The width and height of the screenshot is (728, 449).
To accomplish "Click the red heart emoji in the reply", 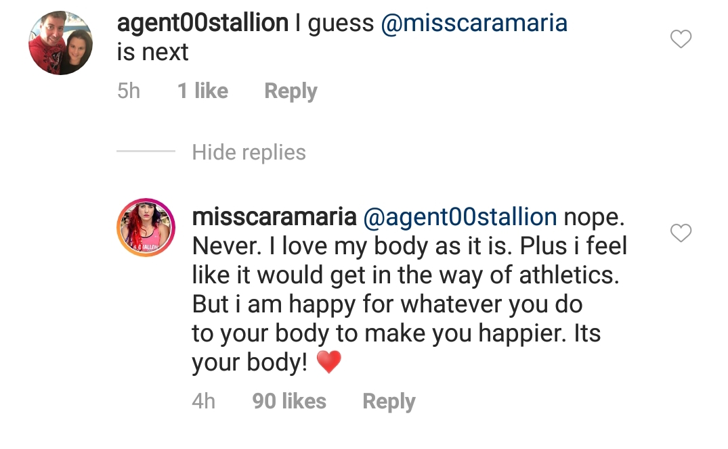I will 328,362.
